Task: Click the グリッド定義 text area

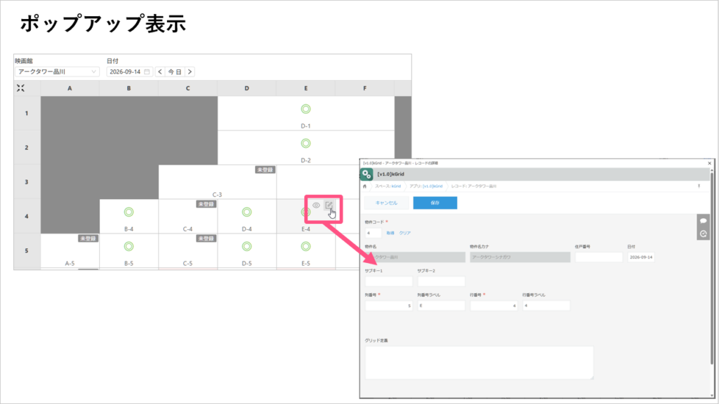Action: pyautogui.click(x=479, y=363)
